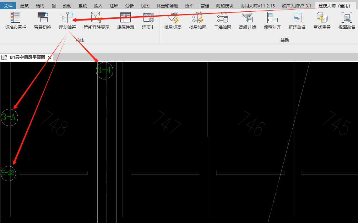Image resolution: width=358 pixels, height=223 pixels.
Task: Switch to the 预制 ribbon tab
Action: tap(67, 6)
